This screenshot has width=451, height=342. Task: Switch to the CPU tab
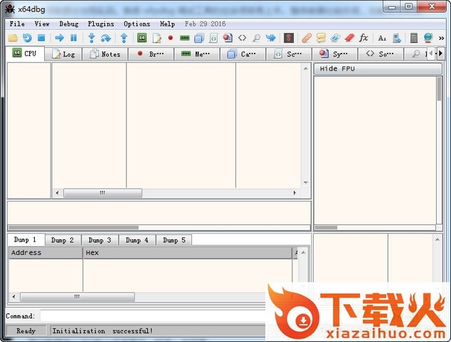pos(25,53)
